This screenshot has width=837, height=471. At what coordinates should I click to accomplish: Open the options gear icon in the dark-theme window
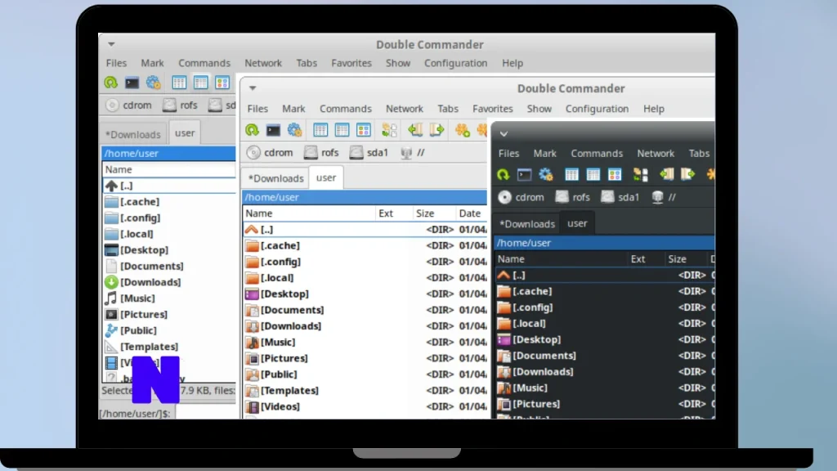click(545, 175)
